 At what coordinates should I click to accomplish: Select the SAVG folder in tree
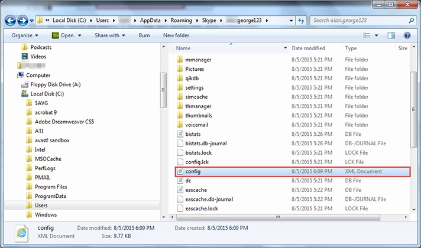(41, 103)
